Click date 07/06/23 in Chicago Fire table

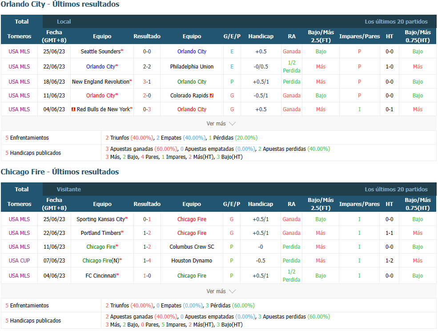tap(54, 261)
